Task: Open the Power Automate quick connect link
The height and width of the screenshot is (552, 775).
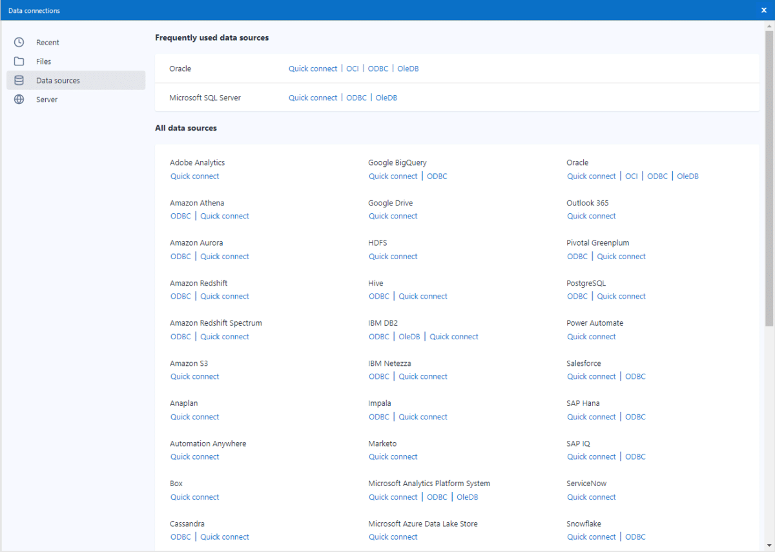Action: click(x=592, y=336)
